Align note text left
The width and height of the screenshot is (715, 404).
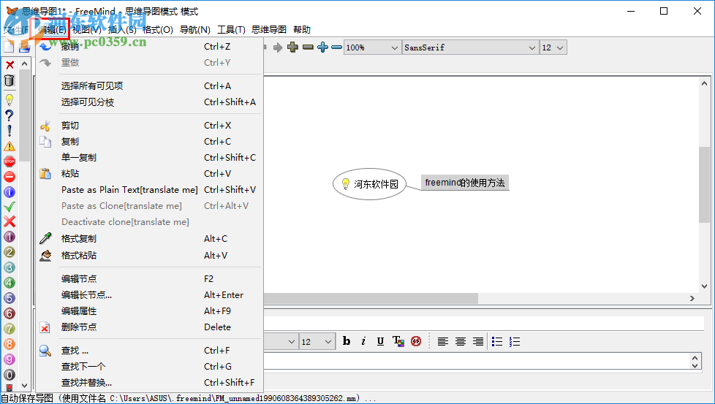point(443,341)
